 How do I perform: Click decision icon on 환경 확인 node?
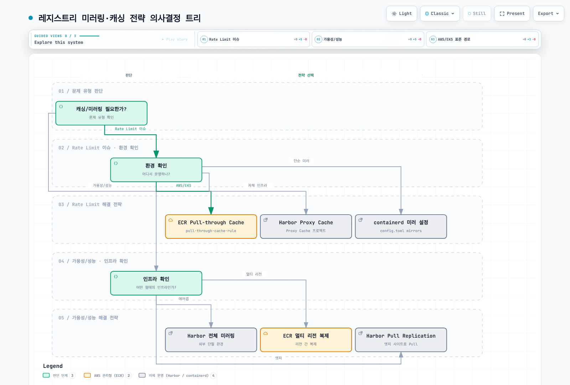[116, 163]
